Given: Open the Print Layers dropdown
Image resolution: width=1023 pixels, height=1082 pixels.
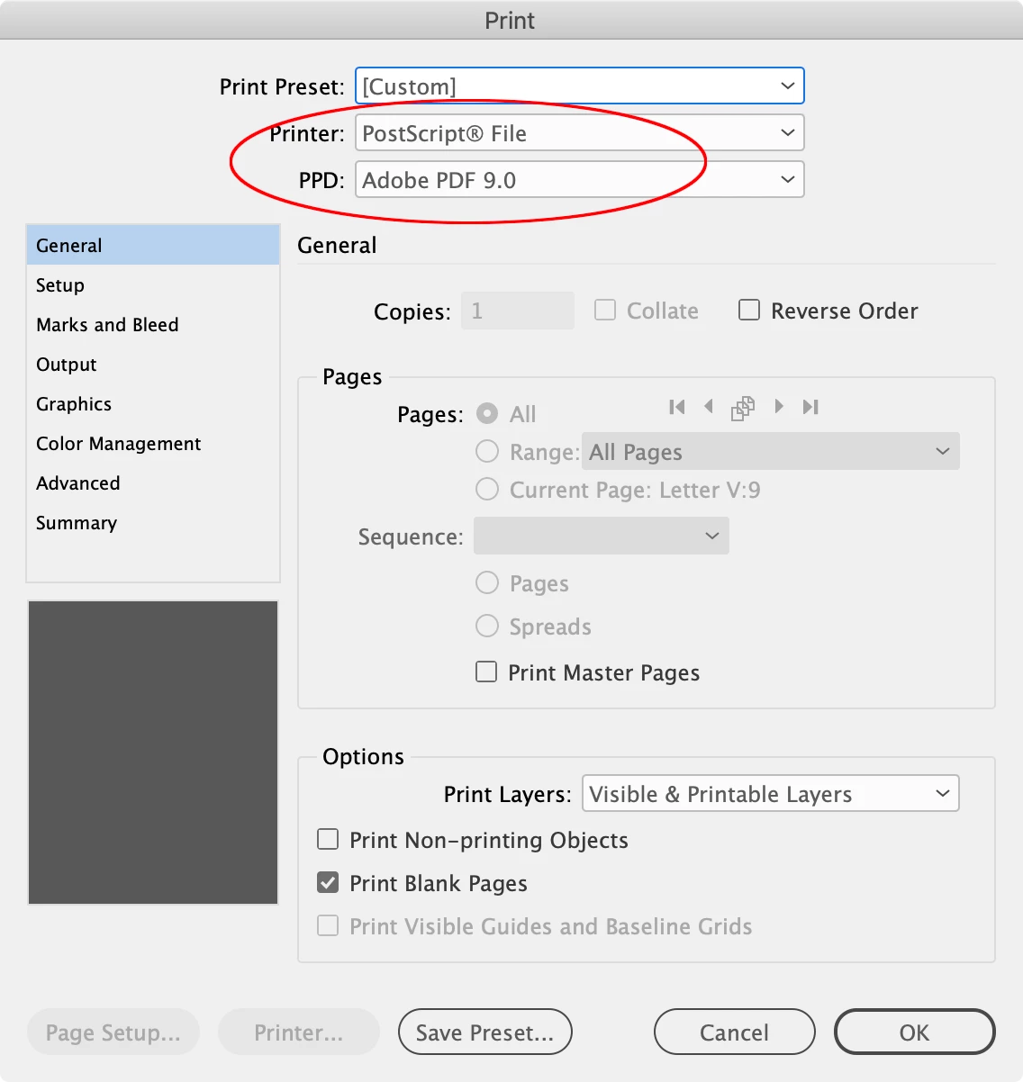Looking at the screenshot, I should click(x=771, y=794).
